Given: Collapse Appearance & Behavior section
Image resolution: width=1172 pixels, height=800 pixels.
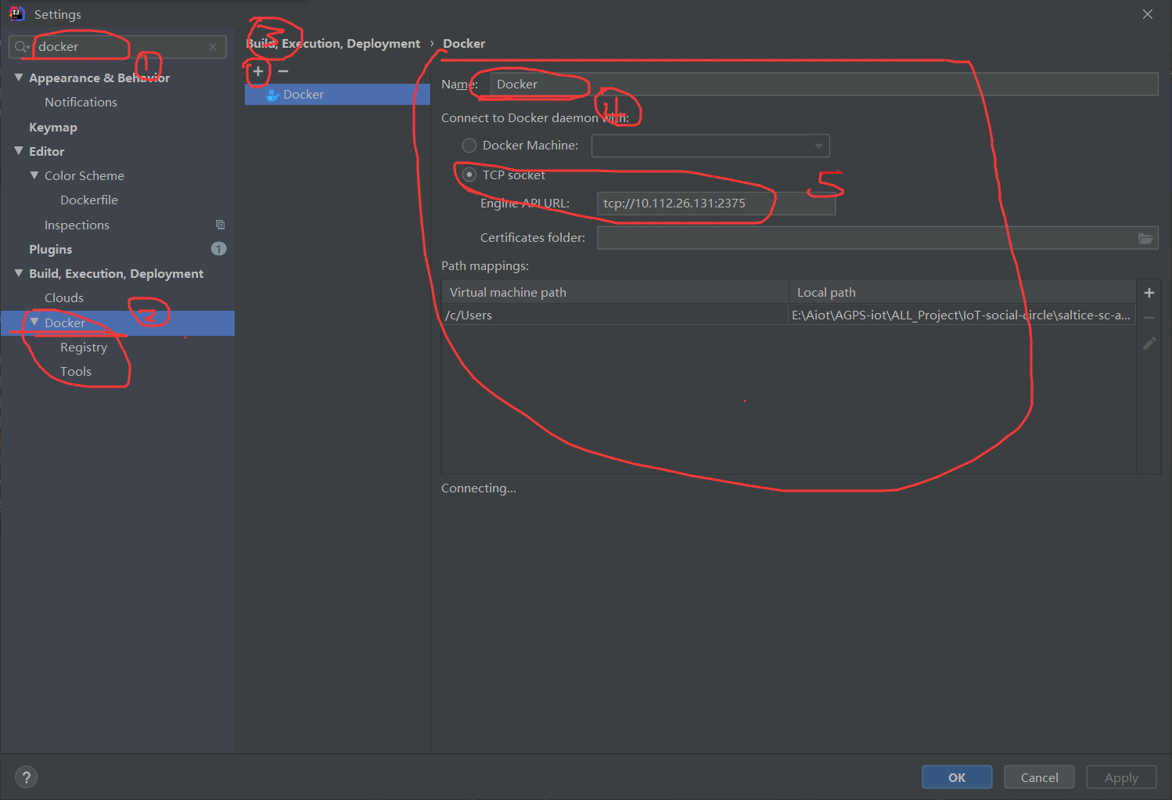Looking at the screenshot, I should coord(19,77).
